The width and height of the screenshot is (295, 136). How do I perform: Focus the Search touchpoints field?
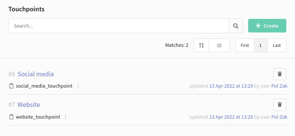(119, 26)
